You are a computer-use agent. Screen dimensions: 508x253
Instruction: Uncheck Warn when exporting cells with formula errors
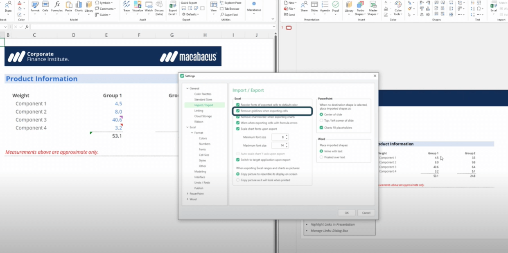coord(237,123)
